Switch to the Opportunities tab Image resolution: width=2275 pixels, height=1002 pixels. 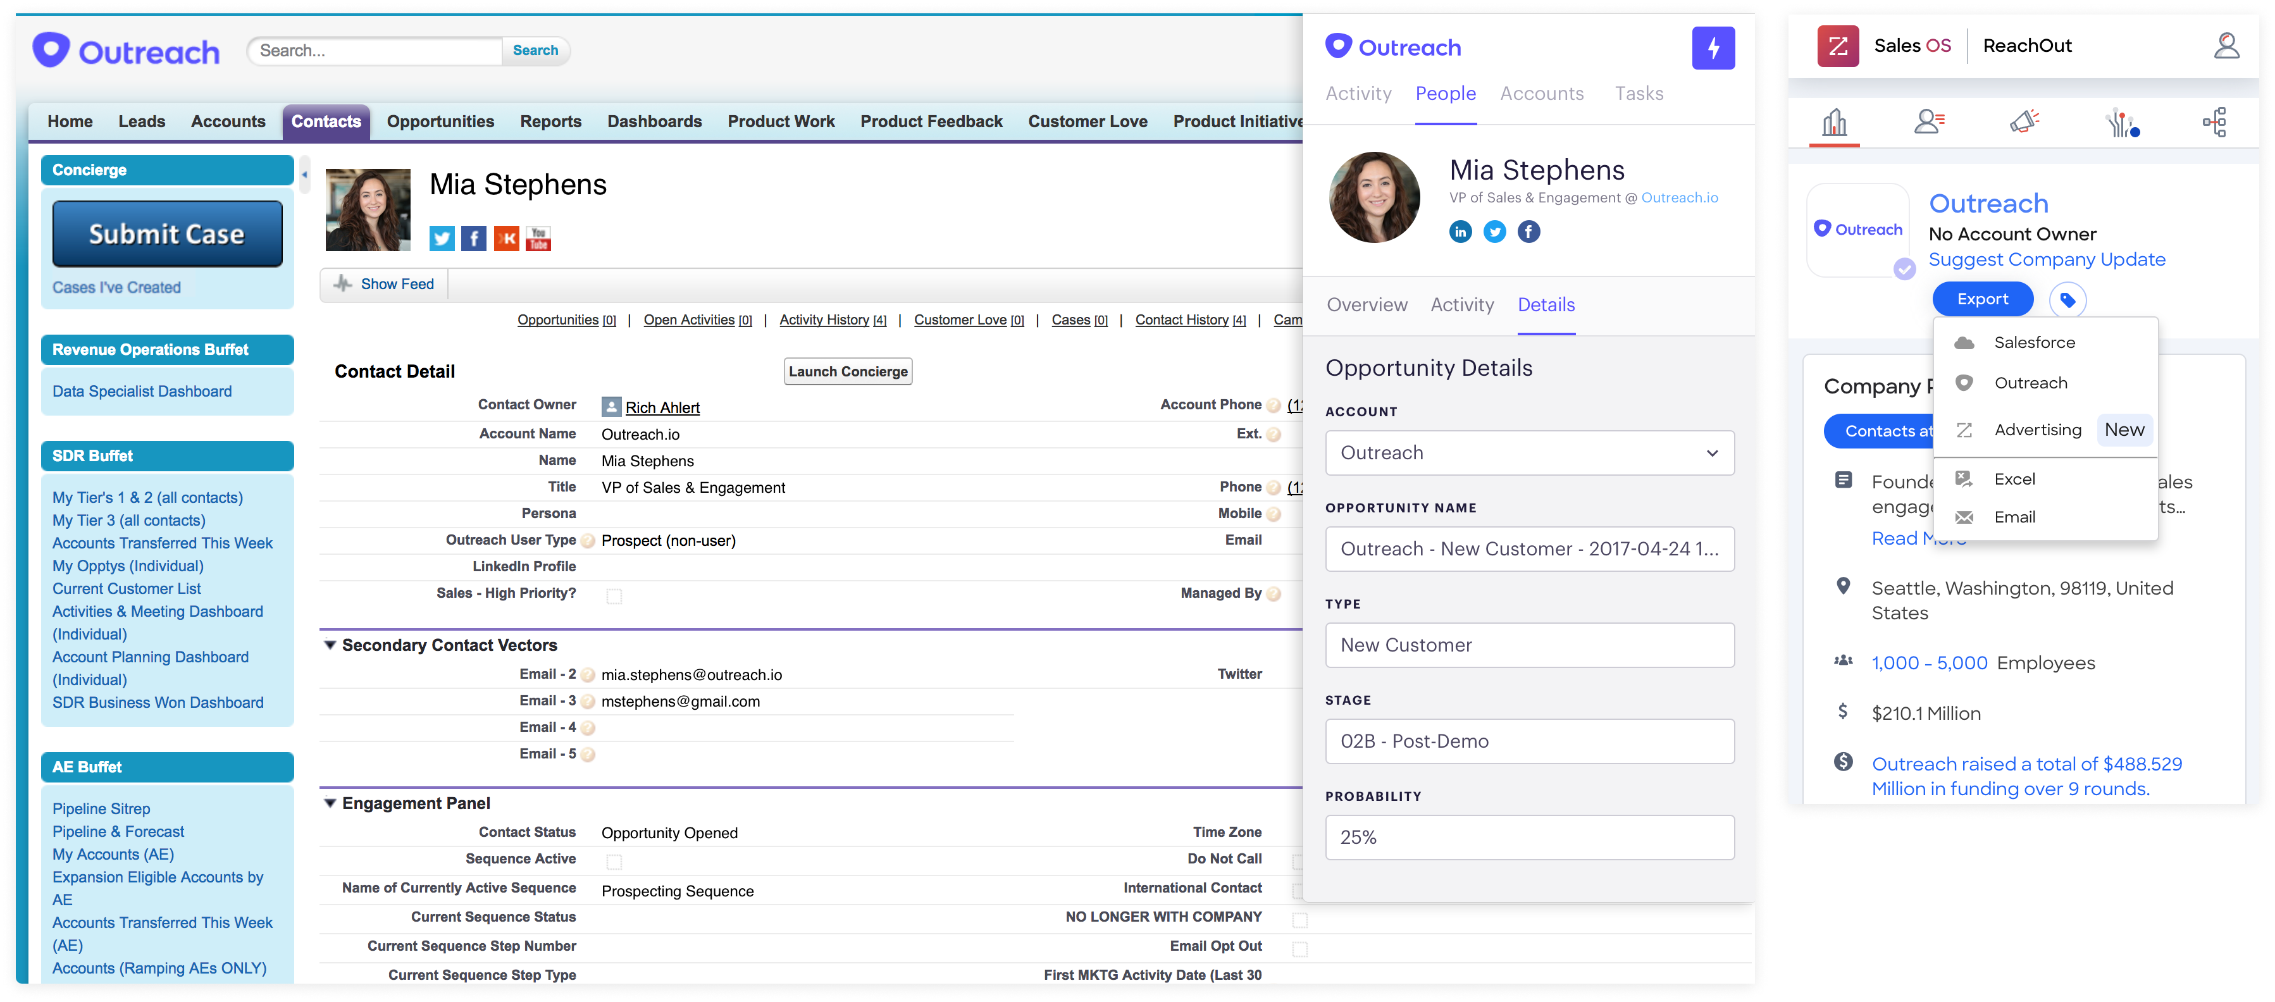(440, 122)
